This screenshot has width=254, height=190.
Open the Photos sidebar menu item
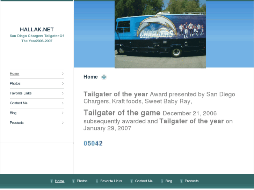pyautogui.click(x=15, y=83)
